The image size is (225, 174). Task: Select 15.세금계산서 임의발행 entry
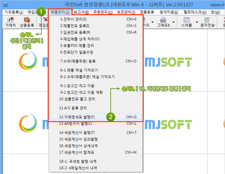tap(96, 139)
